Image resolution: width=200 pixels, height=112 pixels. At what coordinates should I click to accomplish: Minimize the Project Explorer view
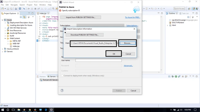click(x=29, y=13)
